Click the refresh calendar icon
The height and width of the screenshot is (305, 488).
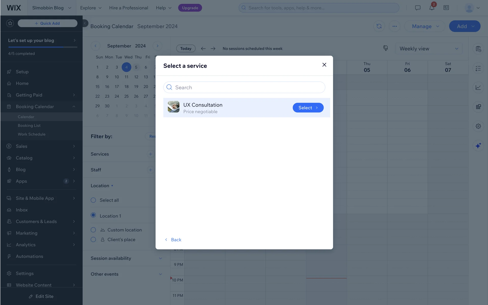pyautogui.click(x=379, y=26)
